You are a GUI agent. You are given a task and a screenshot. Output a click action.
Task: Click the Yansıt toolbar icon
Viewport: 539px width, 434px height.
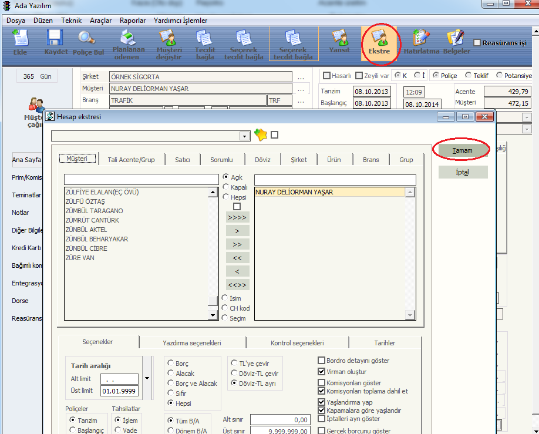339,42
